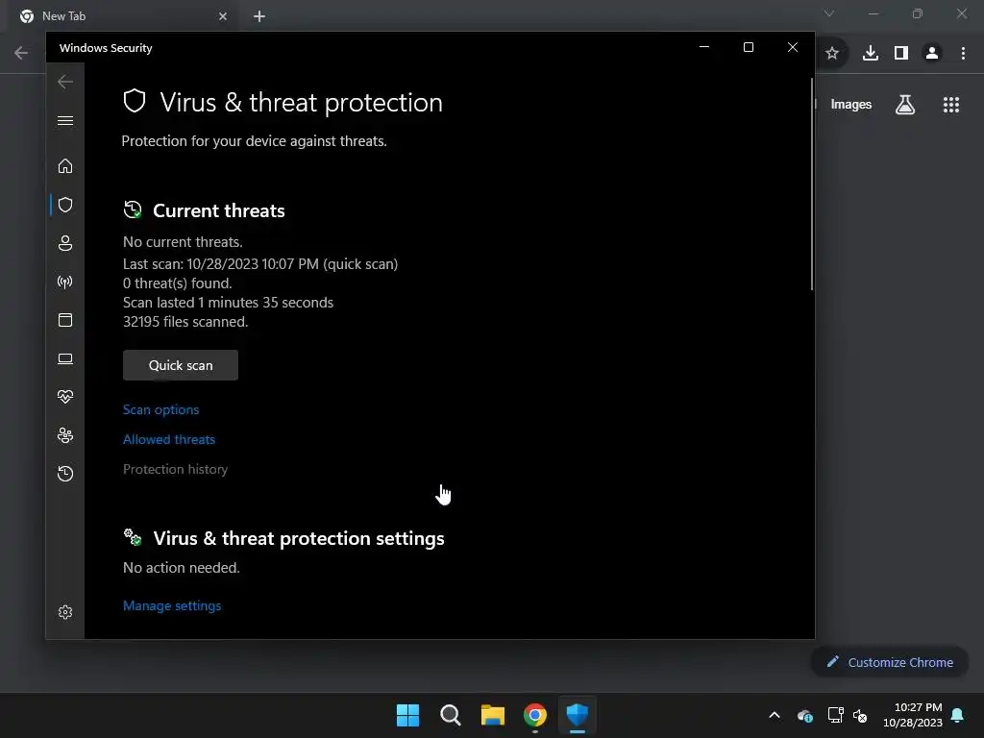Open Images link in Chrome

pos(851,104)
